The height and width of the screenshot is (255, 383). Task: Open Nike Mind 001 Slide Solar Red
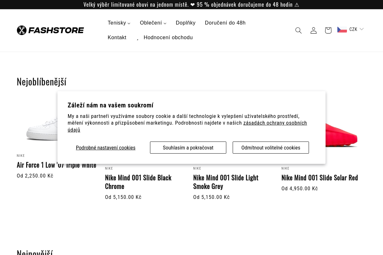[319, 178]
